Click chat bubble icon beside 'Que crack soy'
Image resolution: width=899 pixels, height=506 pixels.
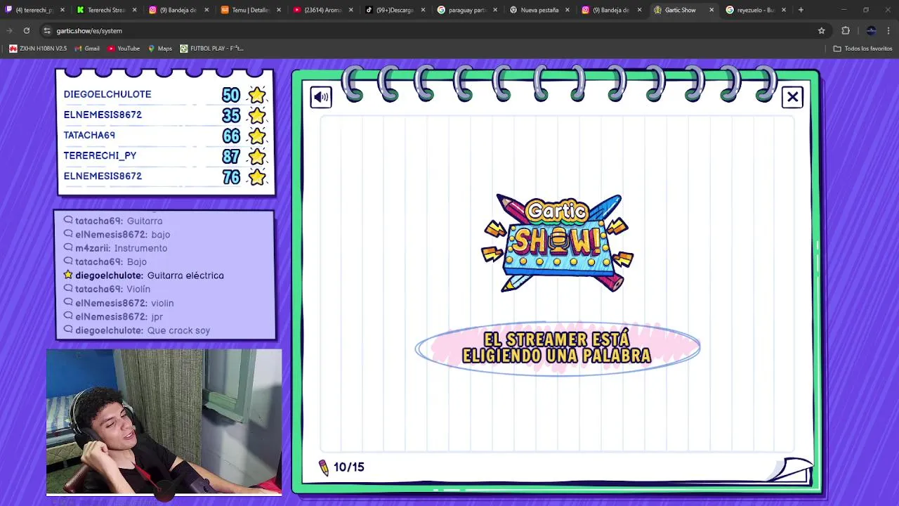68,330
